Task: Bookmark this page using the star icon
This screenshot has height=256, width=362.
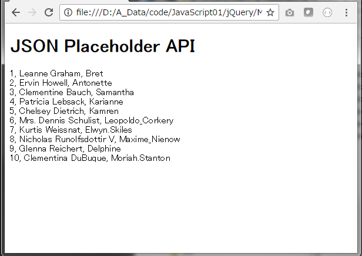Action: click(x=270, y=12)
